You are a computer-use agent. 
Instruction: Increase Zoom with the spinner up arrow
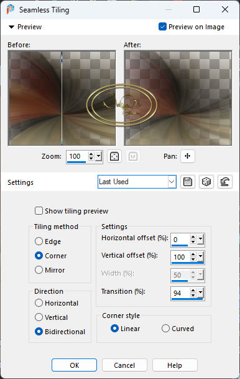click(x=91, y=154)
